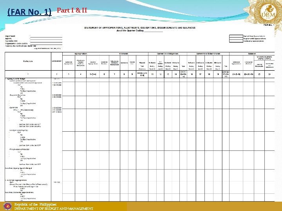
Task: Click column number 14 cell
Action: 176,74
